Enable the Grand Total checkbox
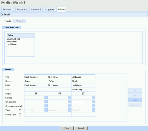 (20, 115)
